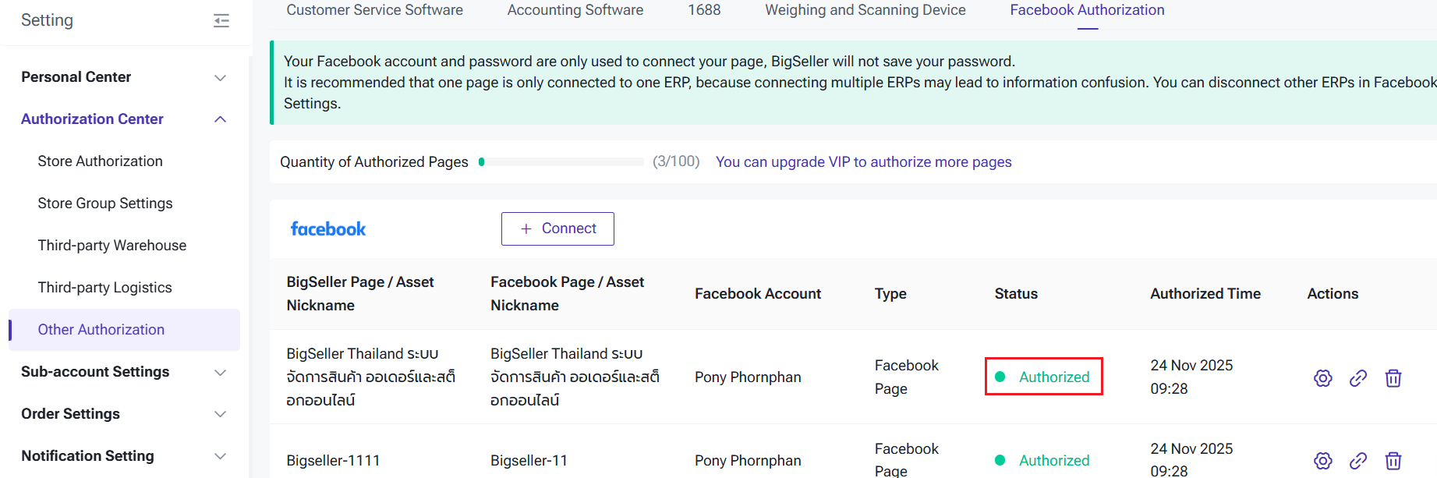Image resolution: width=1437 pixels, height=478 pixels.
Task: Expand the Order Settings section
Action: tap(221, 414)
